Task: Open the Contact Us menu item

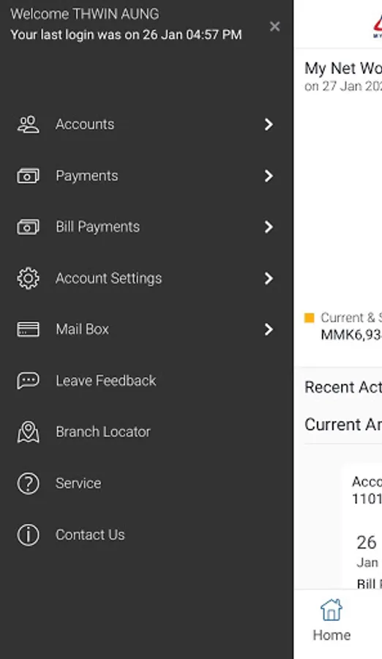Action: tap(146, 535)
